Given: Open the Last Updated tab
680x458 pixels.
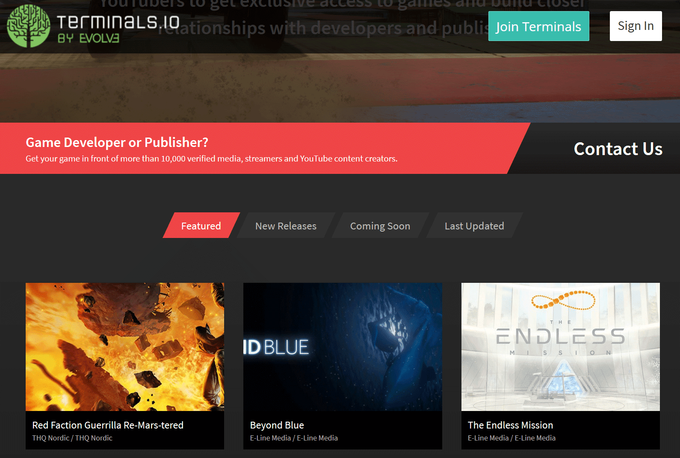Looking at the screenshot, I should pyautogui.click(x=474, y=225).
